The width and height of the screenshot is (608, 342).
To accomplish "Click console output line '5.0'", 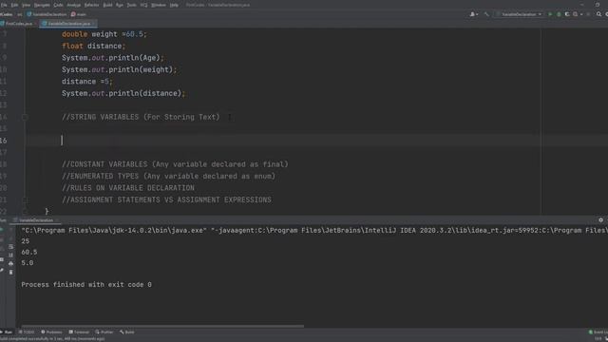I will coord(28,263).
